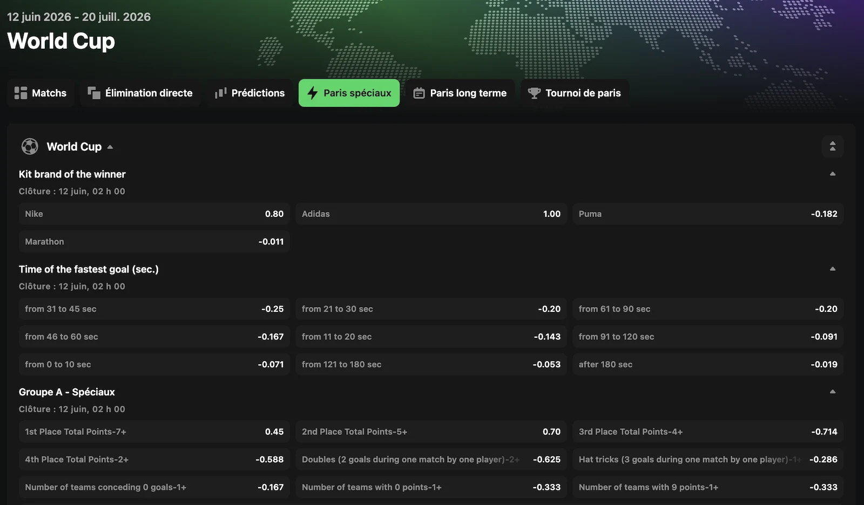This screenshot has height=505, width=864.
Task: Collapse the Kit brand of the winner market
Action: pos(833,174)
